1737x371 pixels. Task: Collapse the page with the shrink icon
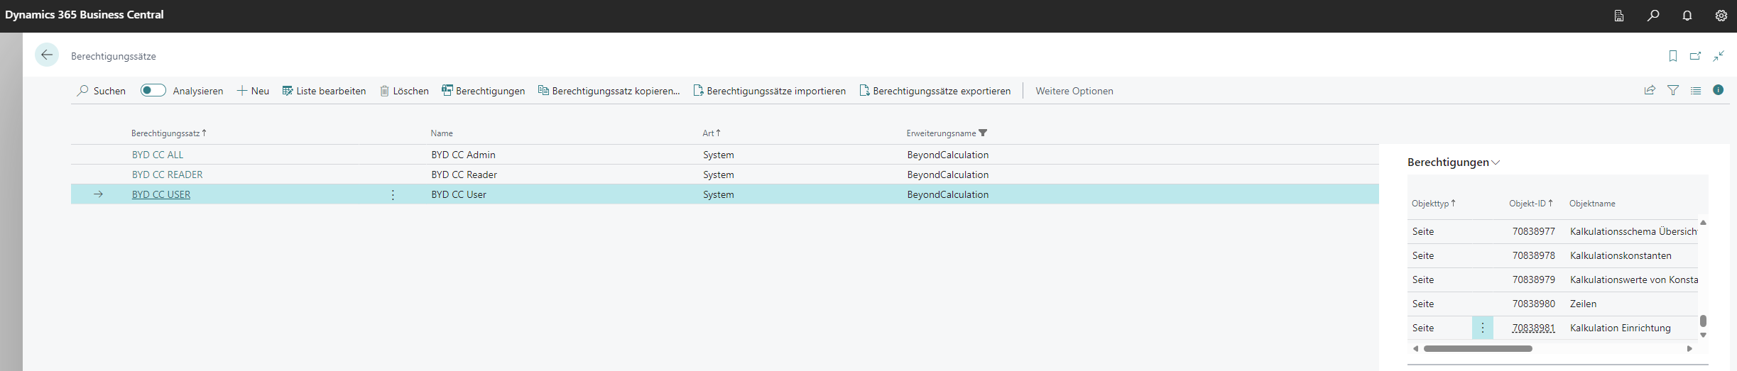point(1719,56)
